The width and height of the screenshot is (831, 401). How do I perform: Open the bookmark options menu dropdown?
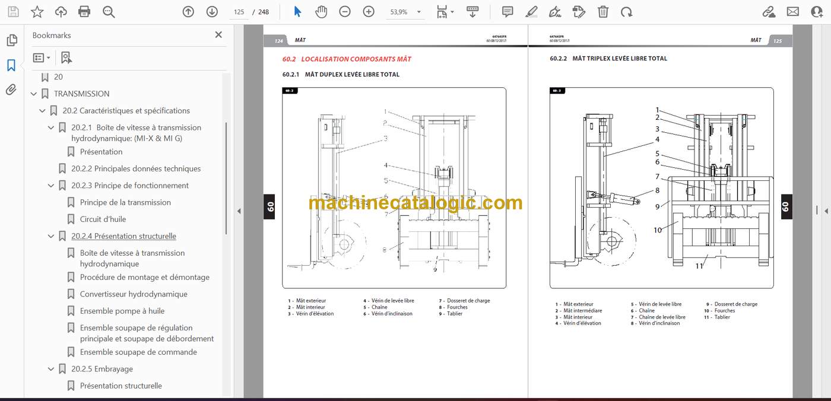pyautogui.click(x=42, y=58)
